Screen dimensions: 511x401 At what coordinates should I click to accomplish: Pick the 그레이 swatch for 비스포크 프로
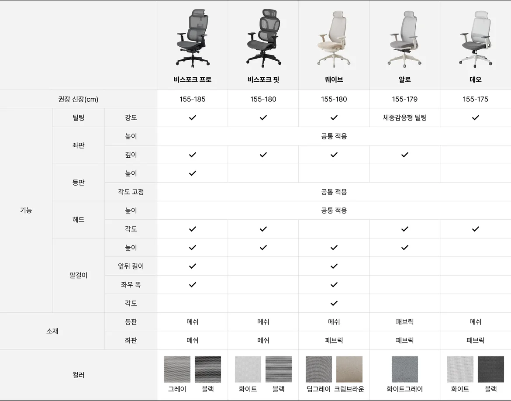click(x=177, y=369)
